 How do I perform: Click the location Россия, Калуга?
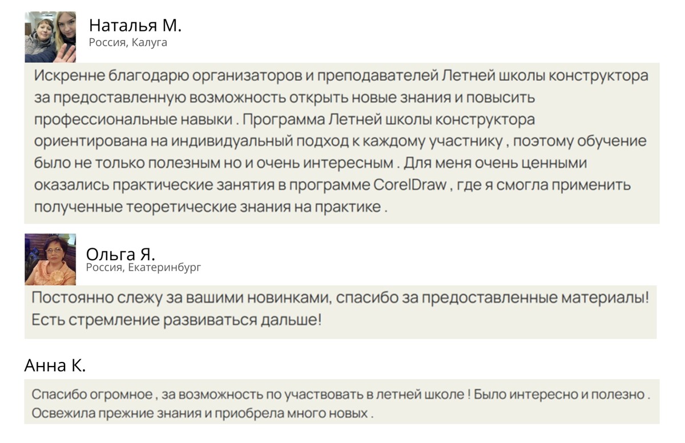coord(128,42)
